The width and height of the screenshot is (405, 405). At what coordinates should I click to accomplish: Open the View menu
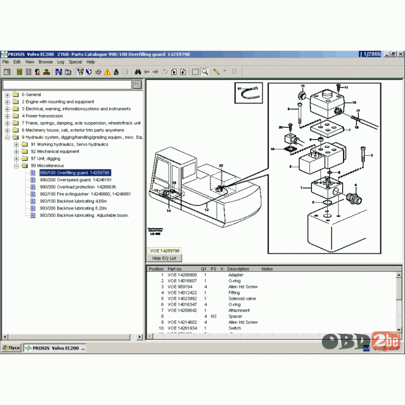pos(30,62)
